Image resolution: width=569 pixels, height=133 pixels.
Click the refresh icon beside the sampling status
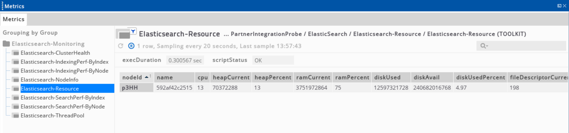coord(121,46)
